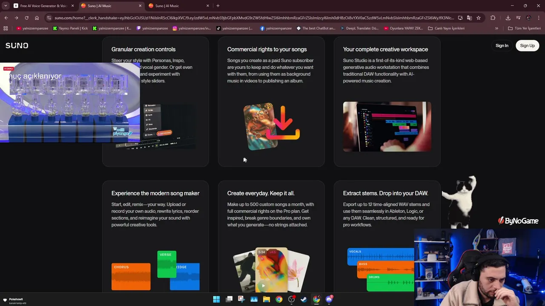Go back to the previous page

tap(6, 18)
